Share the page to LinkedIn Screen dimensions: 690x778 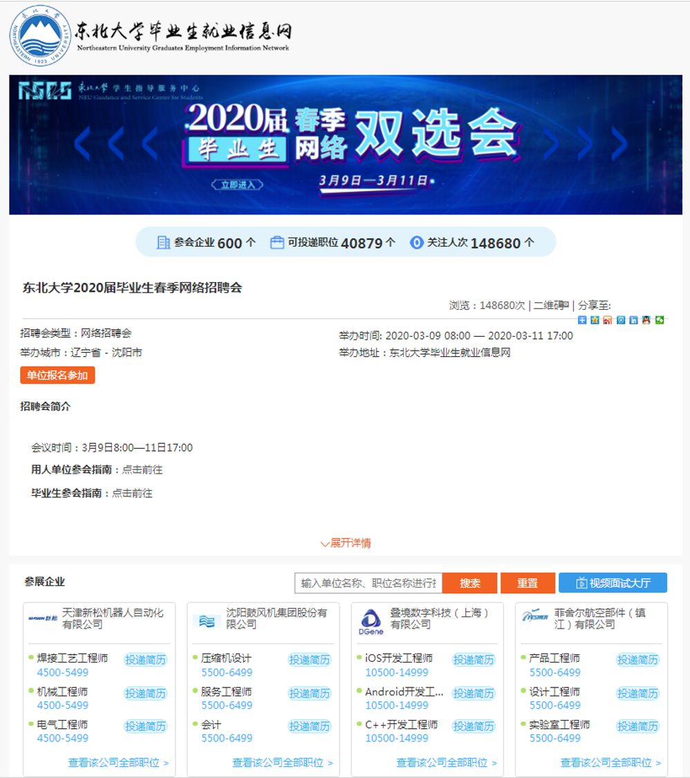tap(633, 319)
